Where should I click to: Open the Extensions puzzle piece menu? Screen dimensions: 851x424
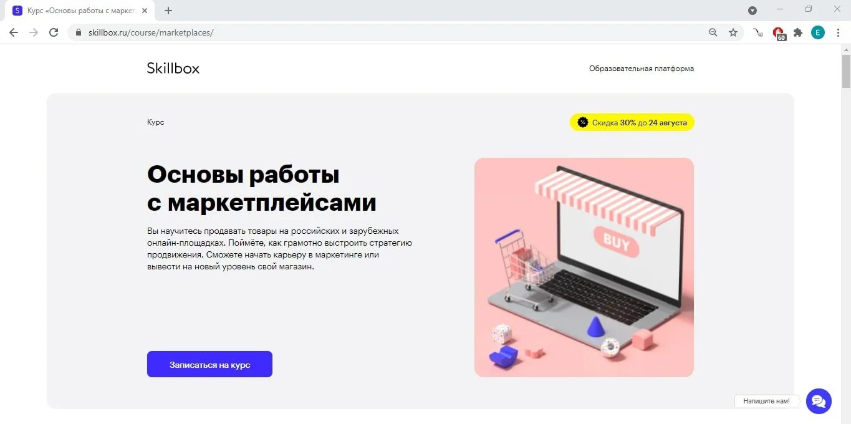click(798, 32)
